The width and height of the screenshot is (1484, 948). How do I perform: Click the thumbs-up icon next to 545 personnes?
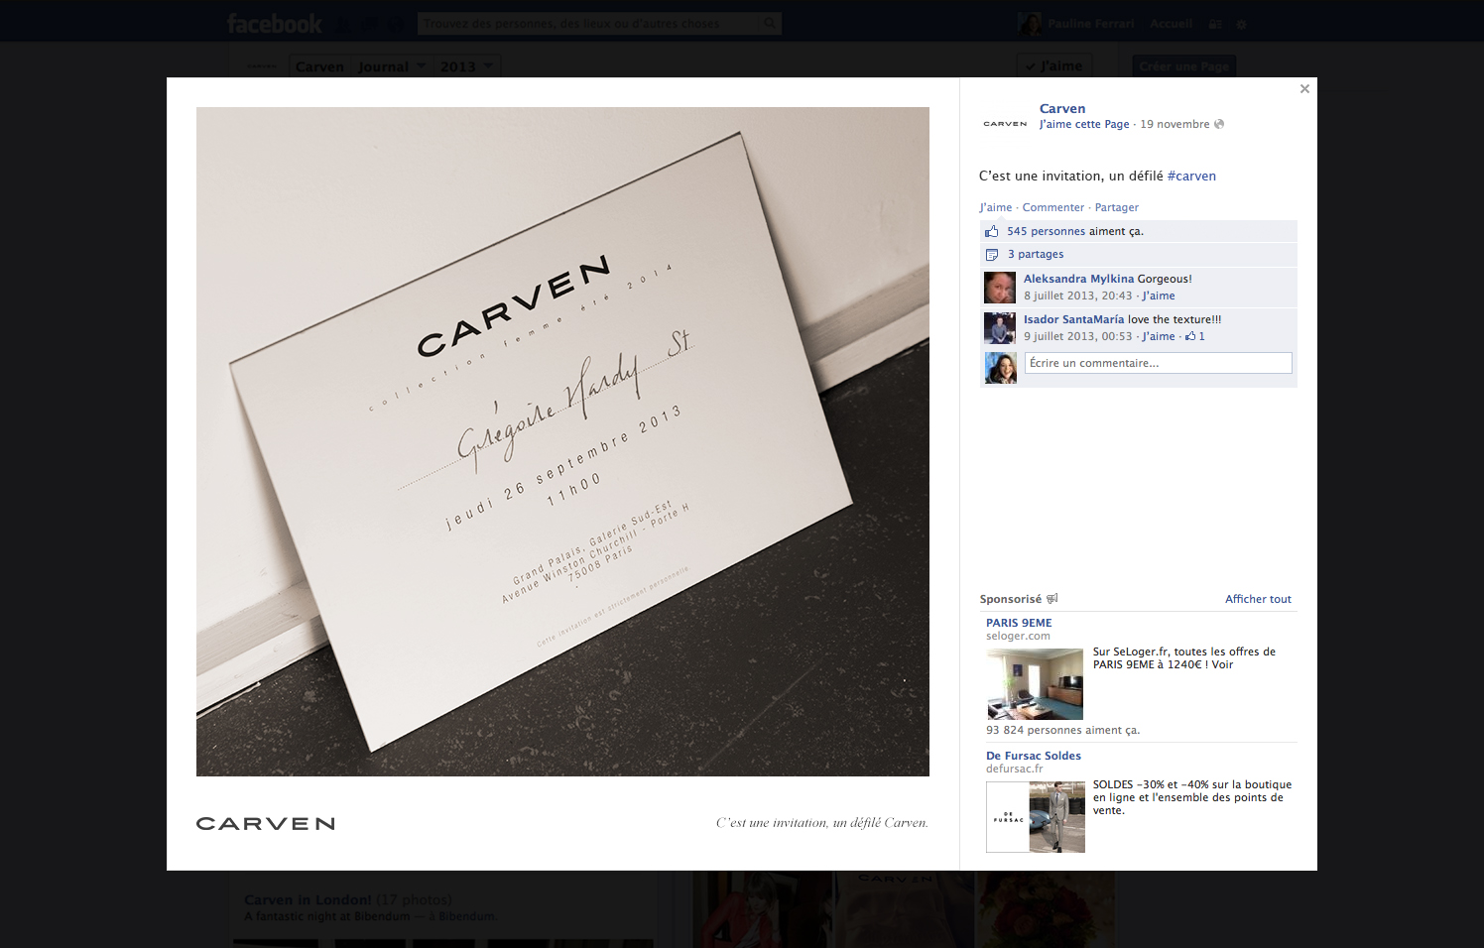(992, 230)
